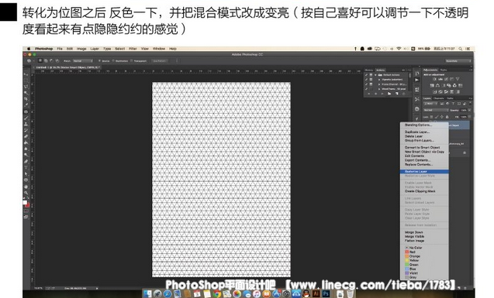Open the Image menu
The image size is (494, 298).
click(x=81, y=49)
